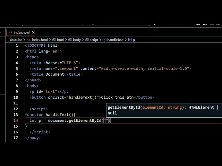Click the opening body tag on line 8

pyautogui.click(x=32, y=86)
